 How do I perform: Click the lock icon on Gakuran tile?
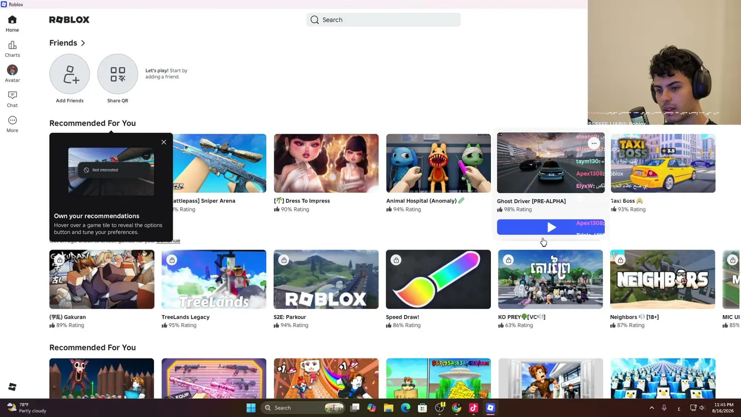(60, 260)
